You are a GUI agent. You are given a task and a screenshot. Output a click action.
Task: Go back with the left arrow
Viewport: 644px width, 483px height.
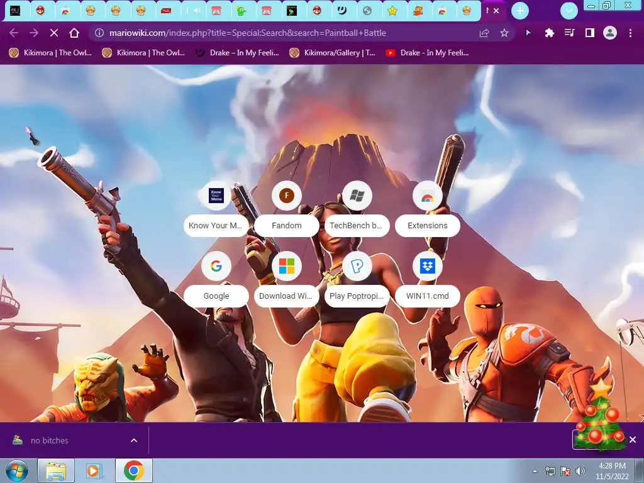click(14, 33)
